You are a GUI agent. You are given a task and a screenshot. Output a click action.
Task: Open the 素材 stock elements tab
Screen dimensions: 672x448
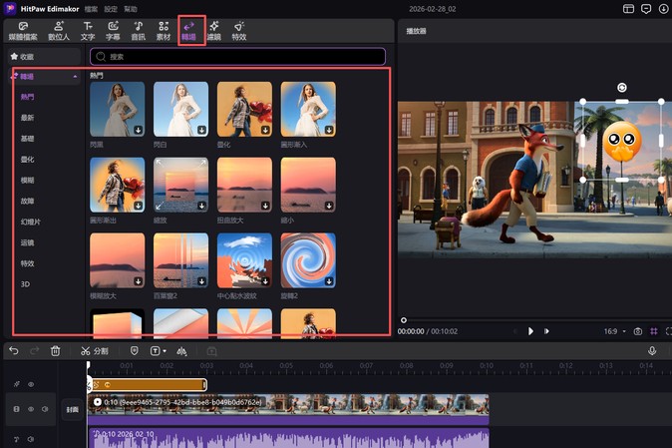click(164, 31)
